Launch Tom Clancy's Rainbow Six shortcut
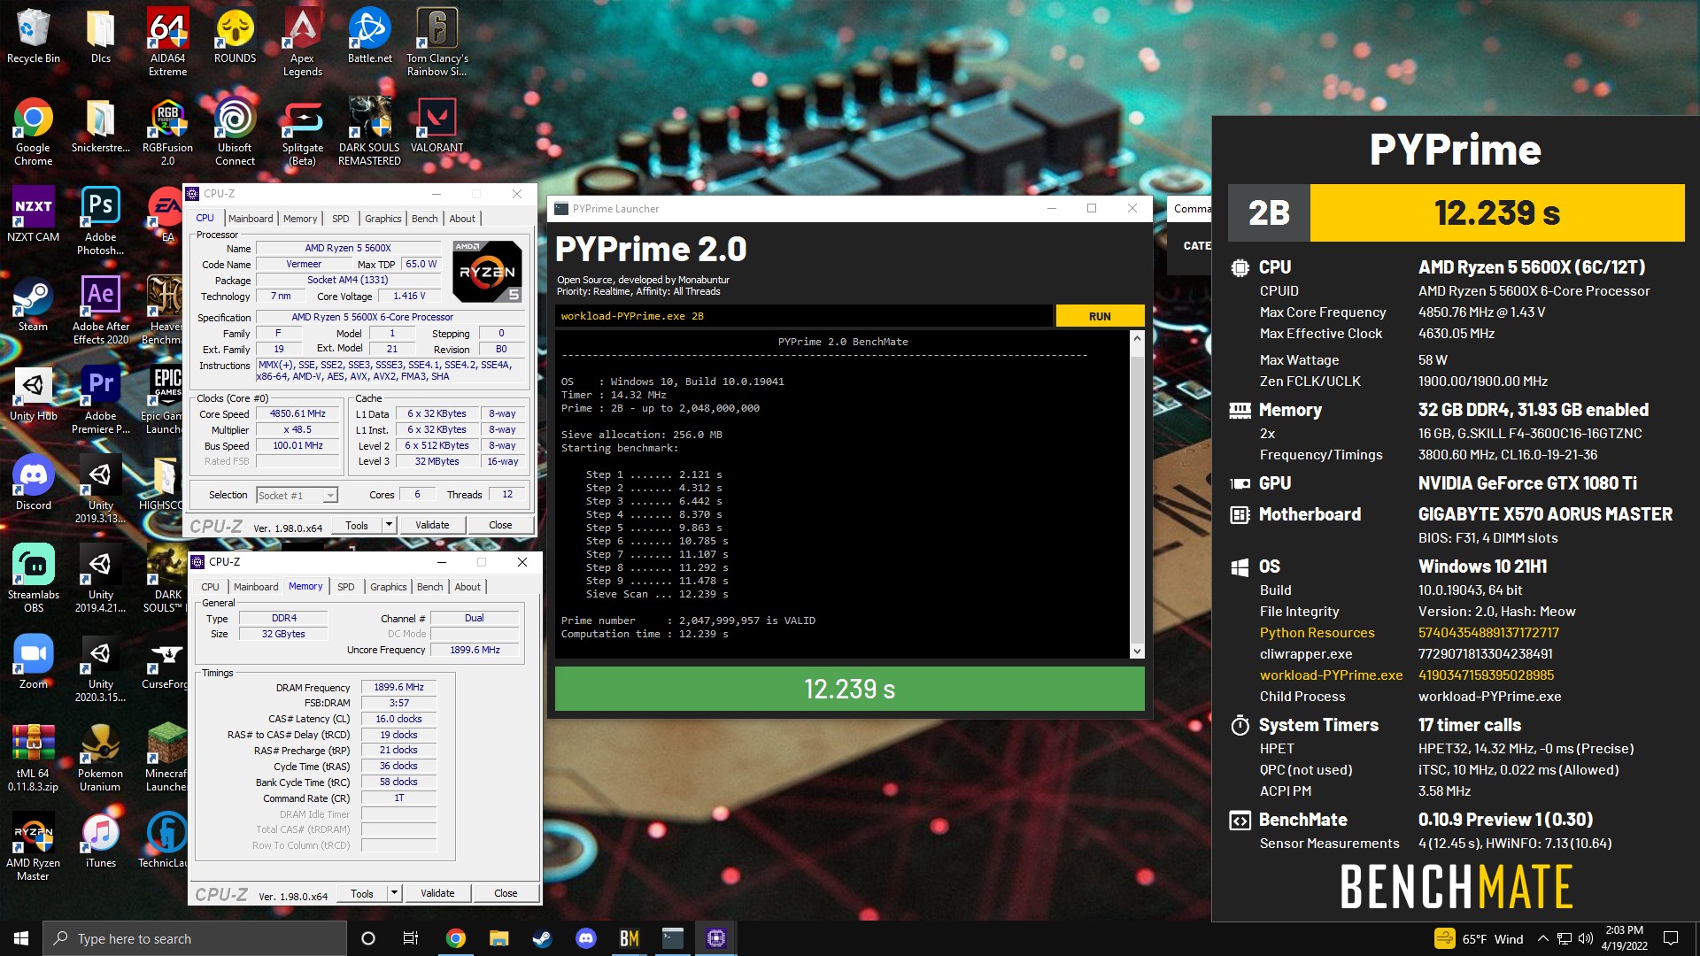 pyautogui.click(x=437, y=42)
